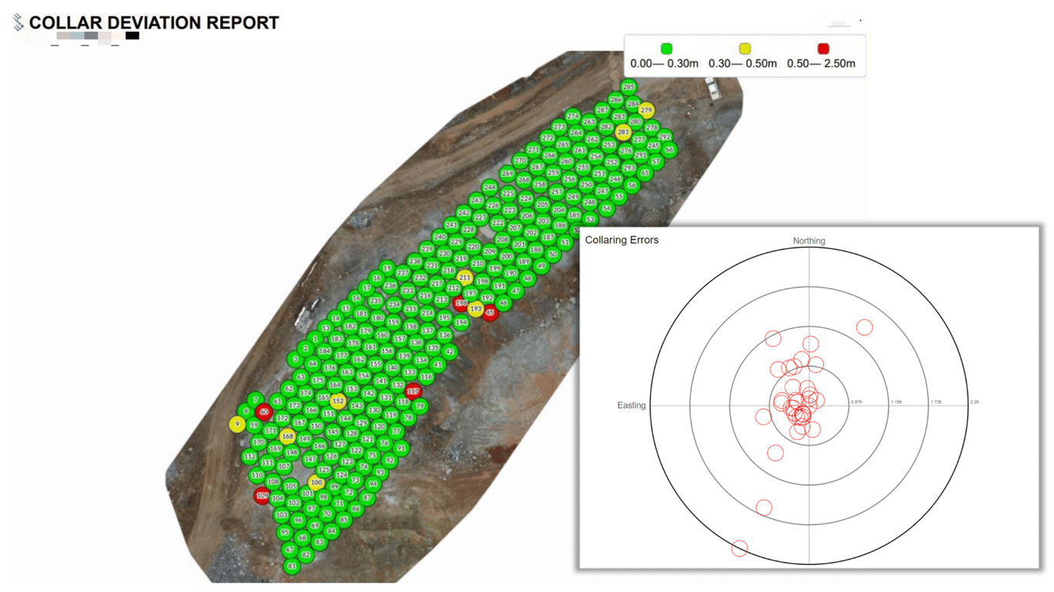This screenshot has width=1054, height=592.
Task: Pick green hole marker 13
Action: tap(326, 328)
